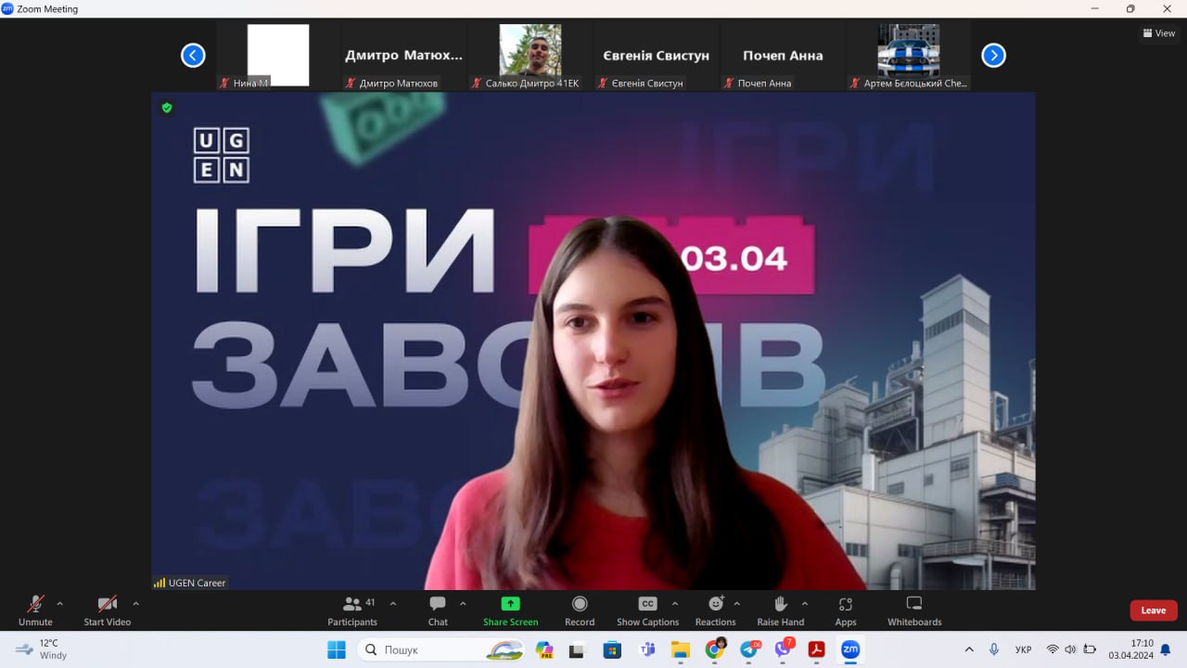Unmute the microphone
This screenshot has width=1187, height=668.
(35, 610)
